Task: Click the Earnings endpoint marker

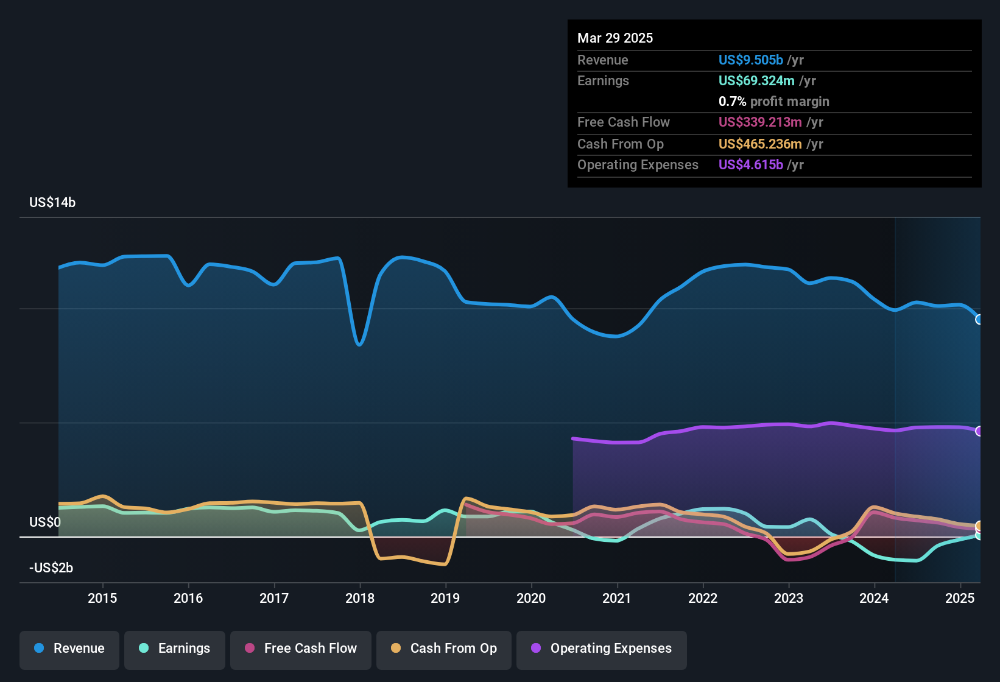Action: point(979,535)
